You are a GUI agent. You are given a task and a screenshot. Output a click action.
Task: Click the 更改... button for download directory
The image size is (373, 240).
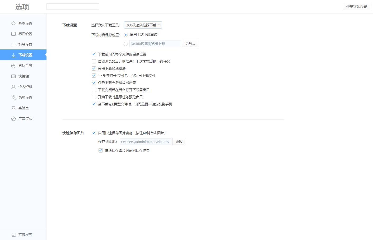tap(190, 43)
